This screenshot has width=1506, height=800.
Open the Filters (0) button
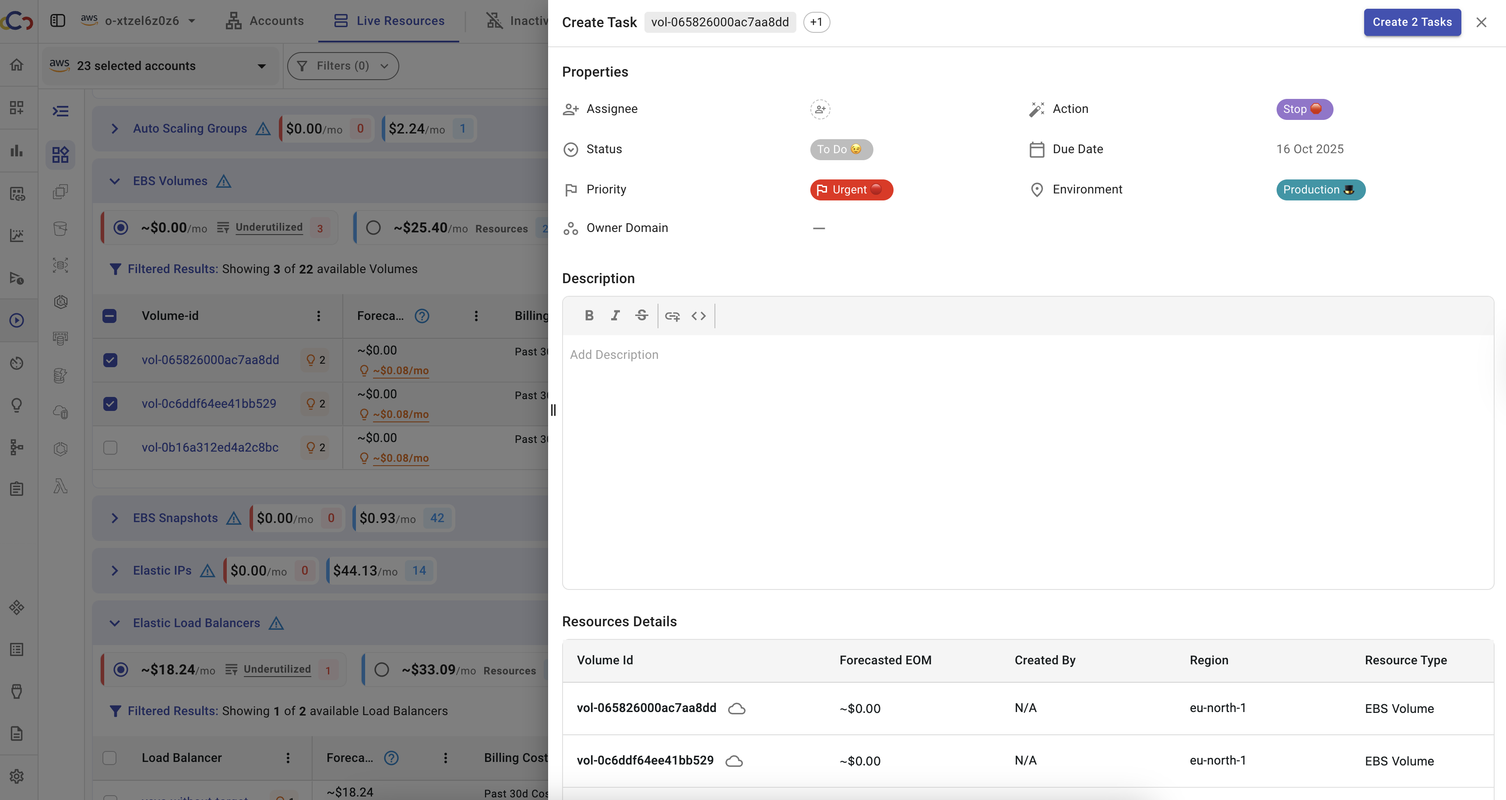pos(343,66)
